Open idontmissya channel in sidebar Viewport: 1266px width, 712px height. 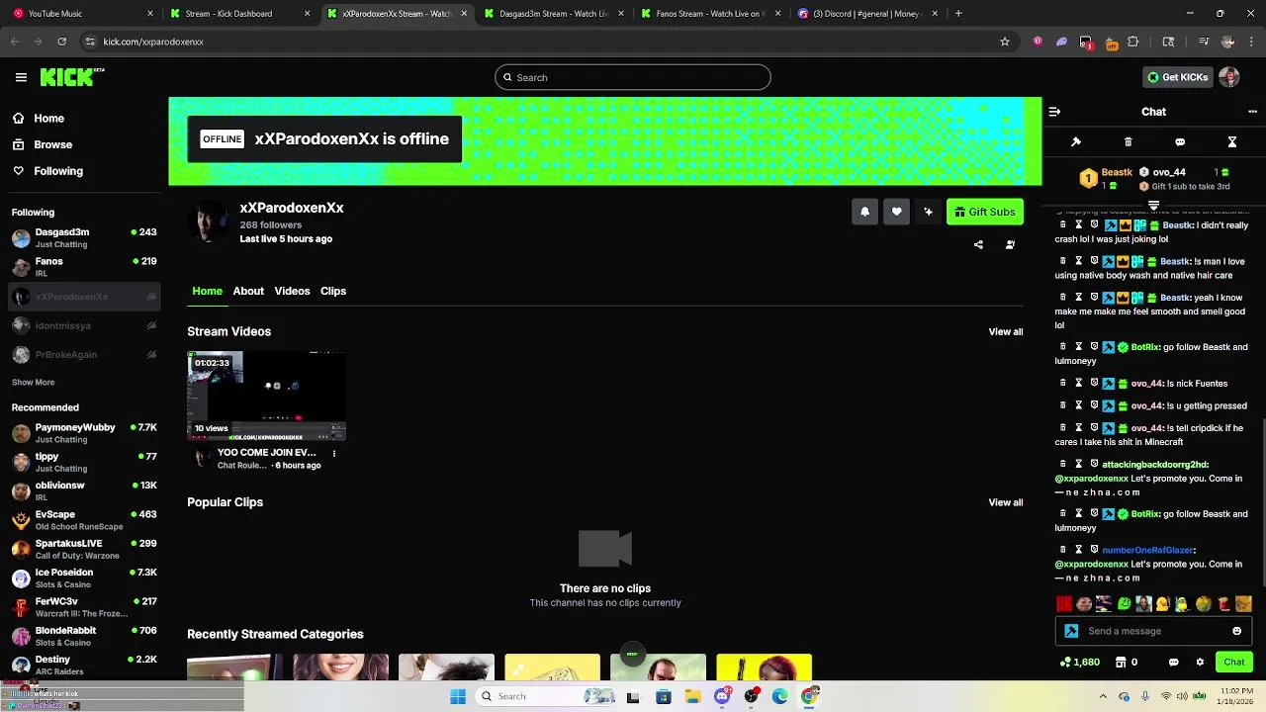83,325
